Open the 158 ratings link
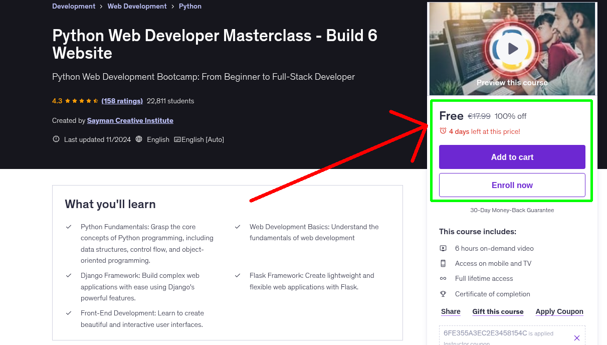The height and width of the screenshot is (345, 607). pos(122,101)
